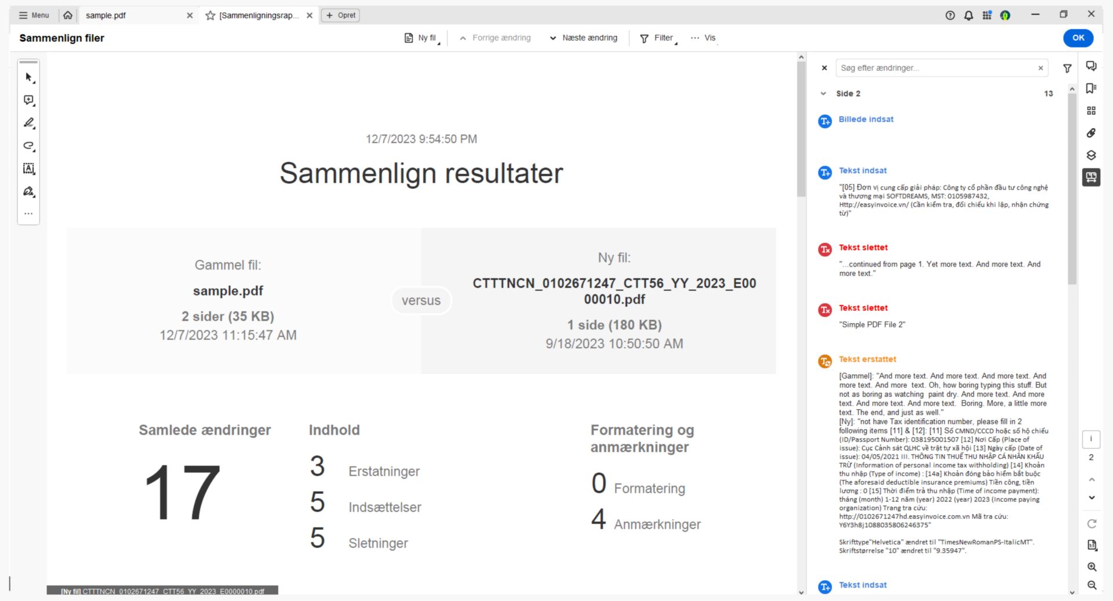1113x601 pixels.
Task: Show more tools in the left toolbar
Action: [28, 214]
